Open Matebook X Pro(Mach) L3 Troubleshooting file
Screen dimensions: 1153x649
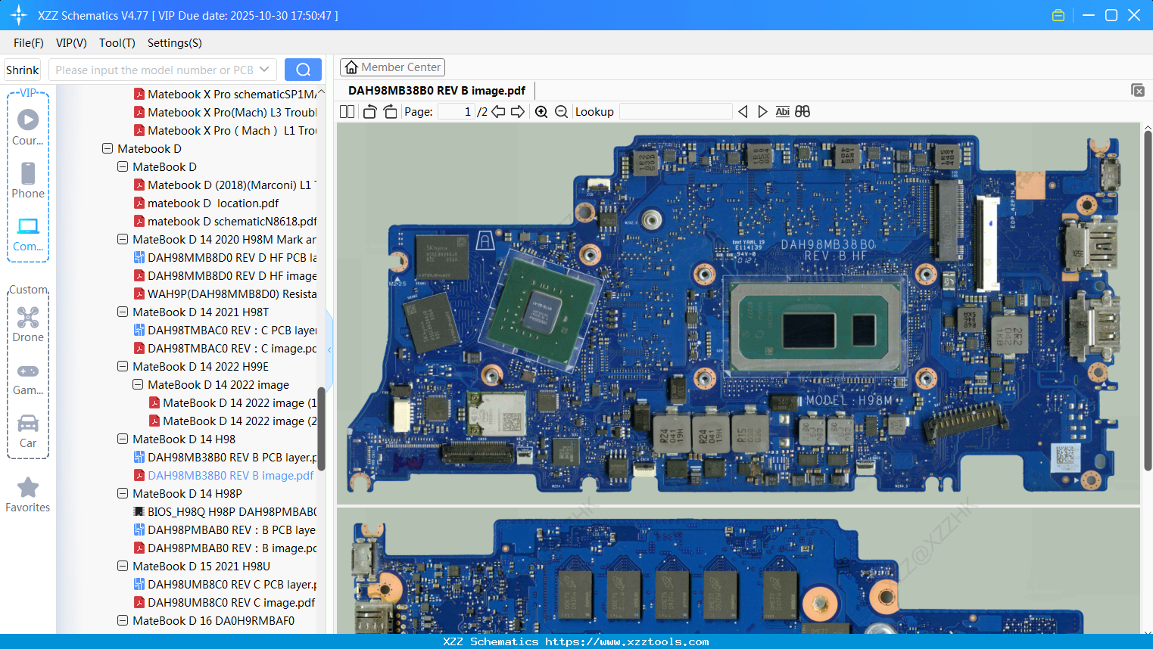coord(232,113)
